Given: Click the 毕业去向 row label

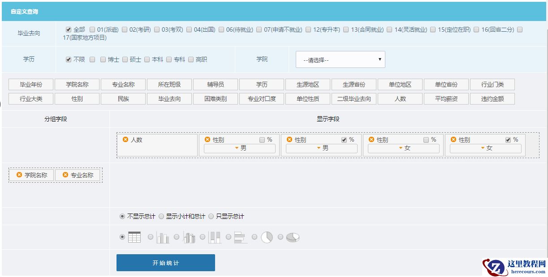Looking at the screenshot, I should 29,34.
